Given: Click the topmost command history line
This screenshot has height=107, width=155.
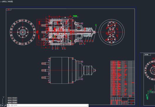Looking at the screenshot, I should [12, 98].
